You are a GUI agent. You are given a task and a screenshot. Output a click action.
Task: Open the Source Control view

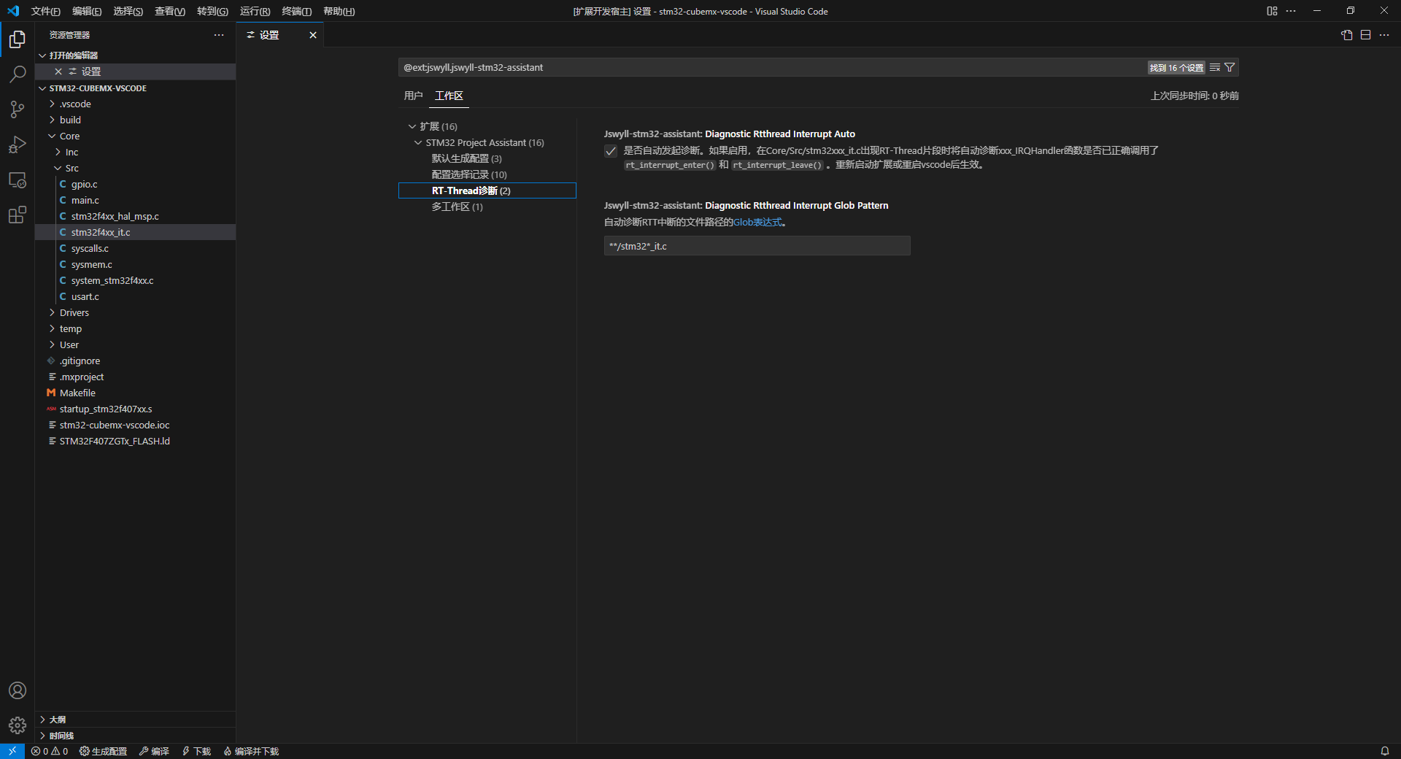coord(18,109)
